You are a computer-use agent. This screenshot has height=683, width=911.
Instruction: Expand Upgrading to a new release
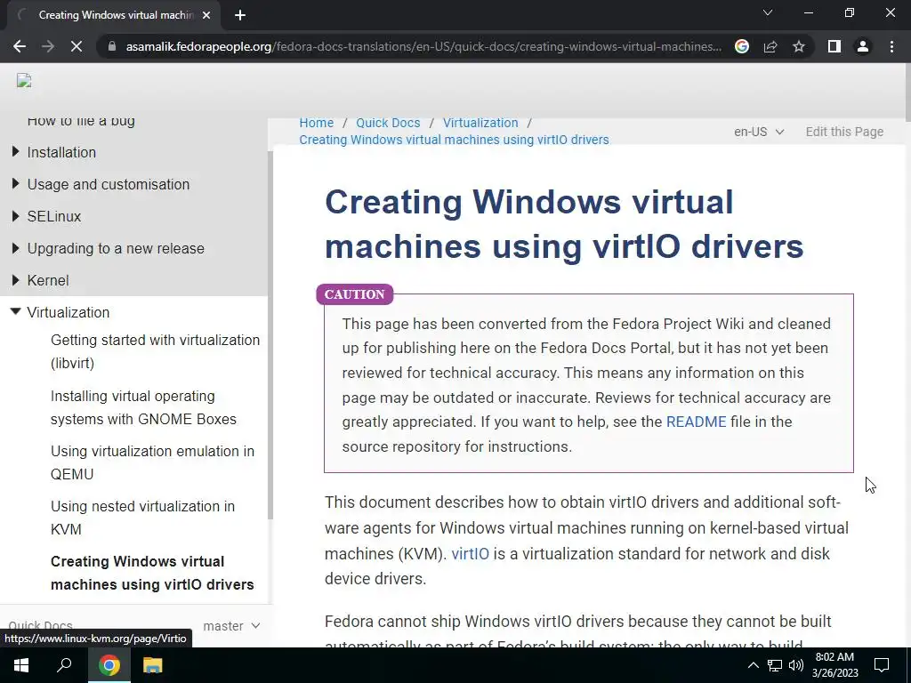(16, 248)
